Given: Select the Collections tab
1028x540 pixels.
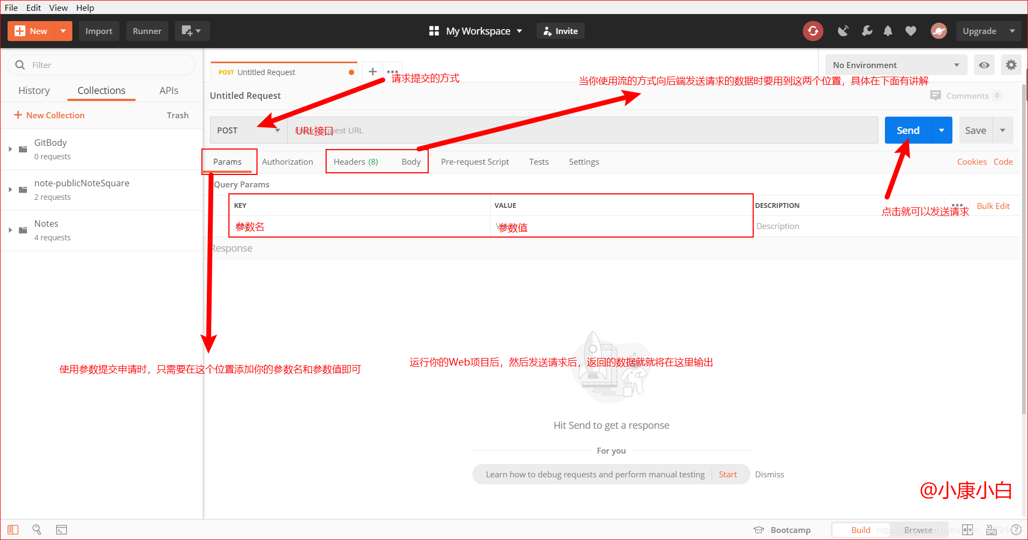Looking at the screenshot, I should (102, 91).
